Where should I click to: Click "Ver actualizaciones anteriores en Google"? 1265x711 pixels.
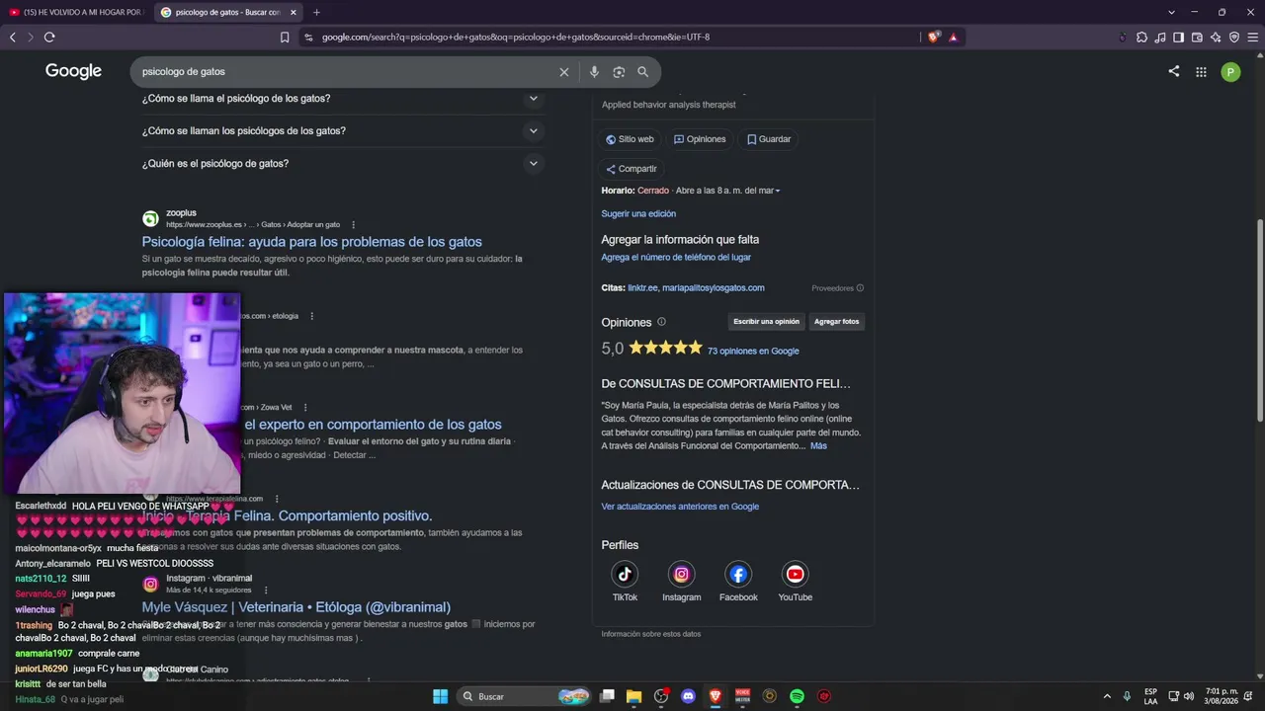click(x=680, y=508)
